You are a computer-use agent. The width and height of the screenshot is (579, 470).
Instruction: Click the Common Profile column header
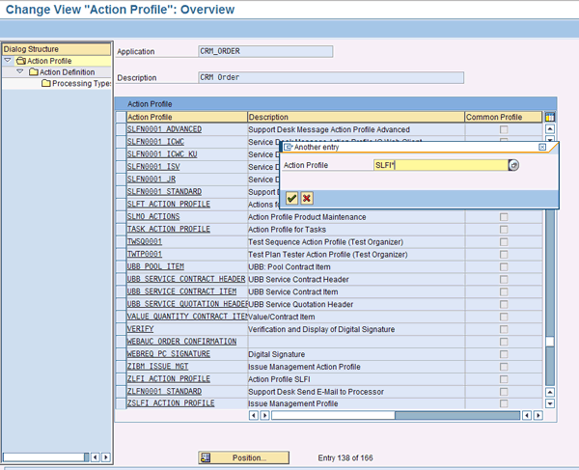point(504,117)
